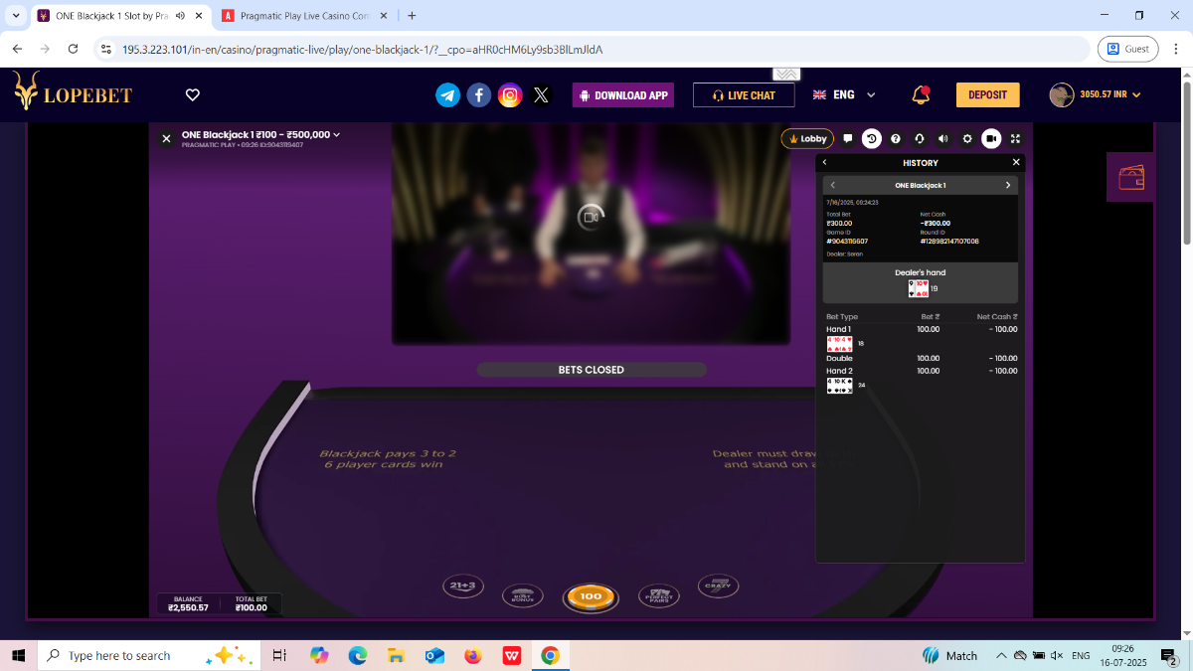The height and width of the screenshot is (671, 1193).
Task: Go to the game Lobby
Action: point(807,139)
